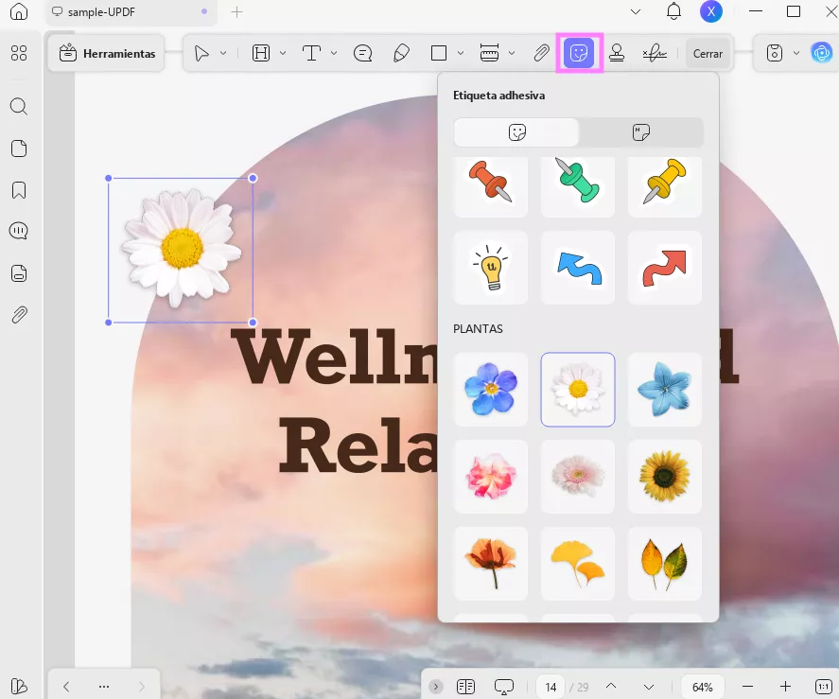Select the pencil drawing tool

click(x=401, y=53)
